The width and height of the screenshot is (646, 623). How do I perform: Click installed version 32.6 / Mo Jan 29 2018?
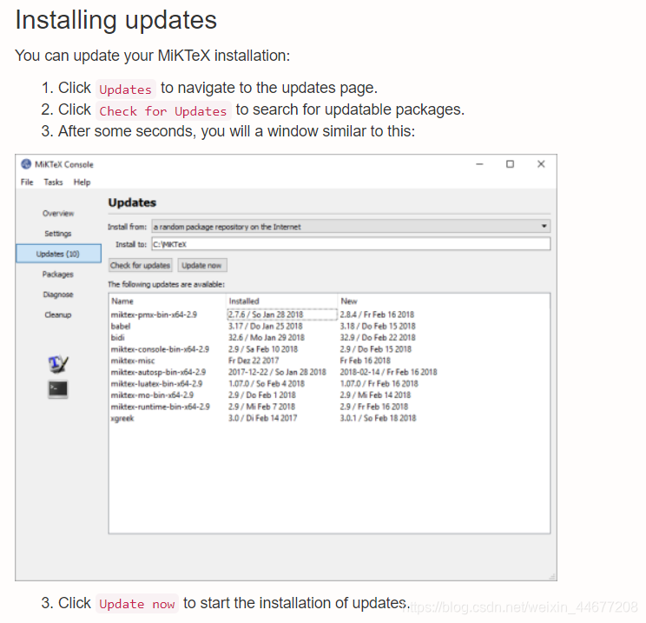(x=267, y=337)
